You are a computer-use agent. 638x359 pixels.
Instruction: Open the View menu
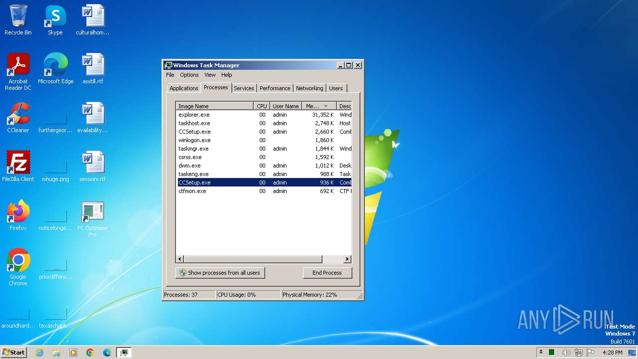coord(210,75)
